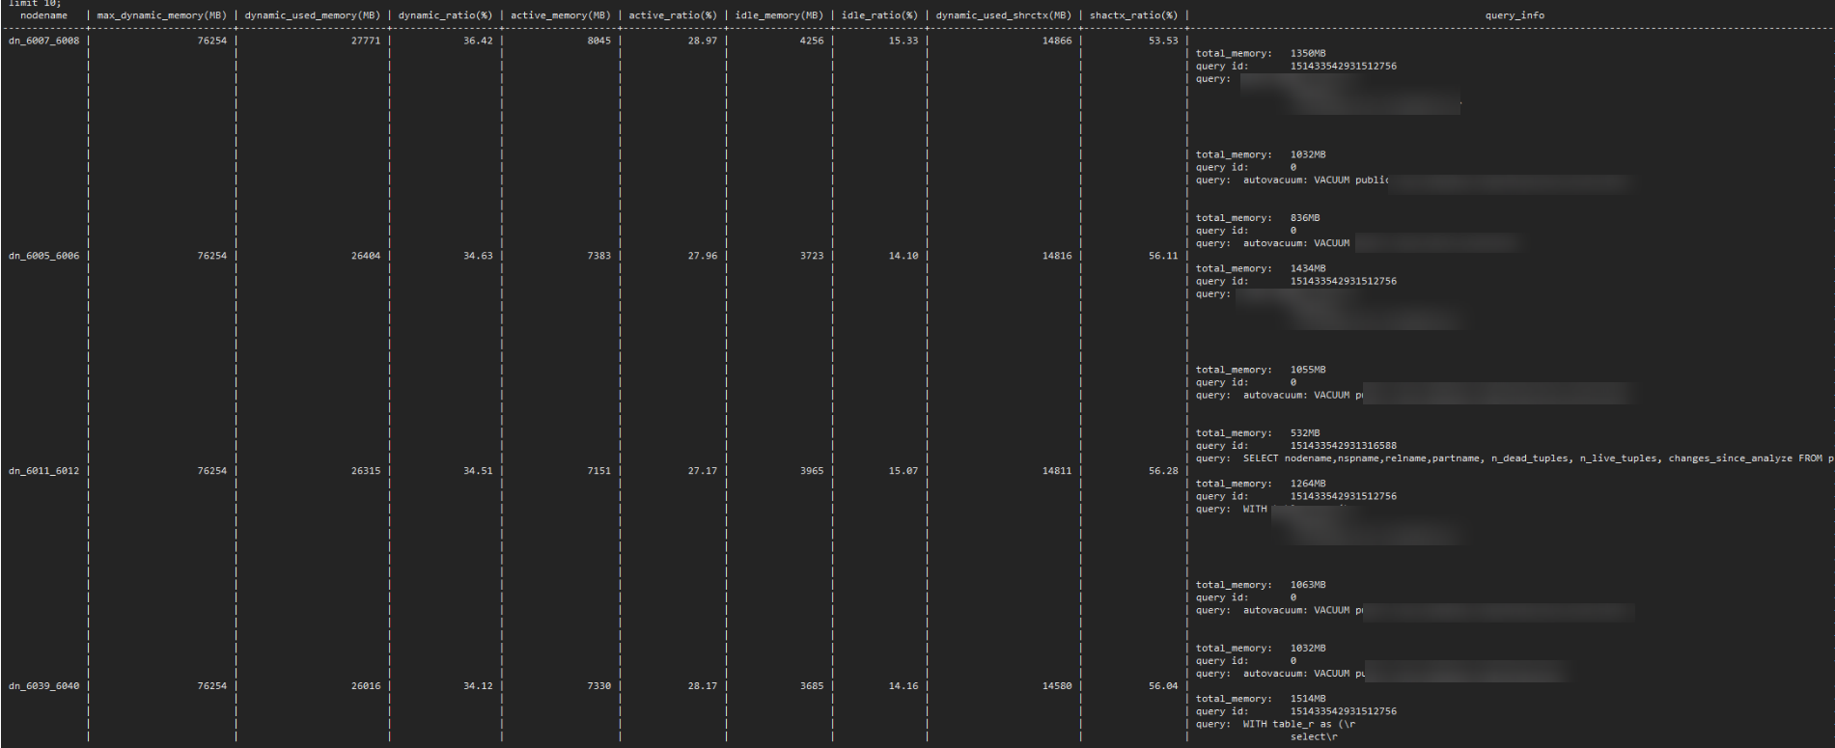
Task: Select active memory value 8045
Action: click(x=599, y=41)
